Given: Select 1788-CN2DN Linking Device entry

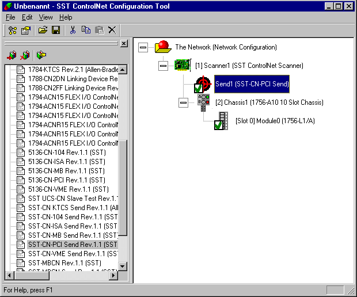Looking at the screenshot, I should click(73, 79).
